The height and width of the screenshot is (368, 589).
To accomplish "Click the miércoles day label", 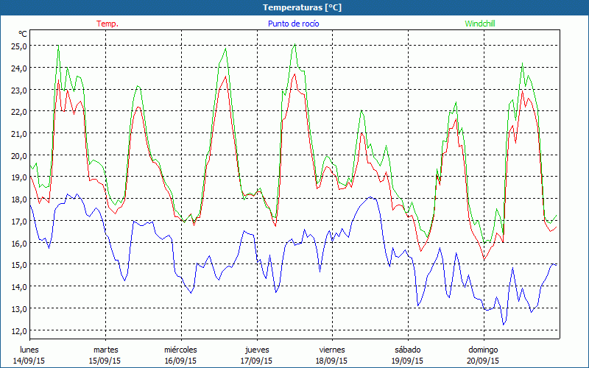I will pos(180,350).
